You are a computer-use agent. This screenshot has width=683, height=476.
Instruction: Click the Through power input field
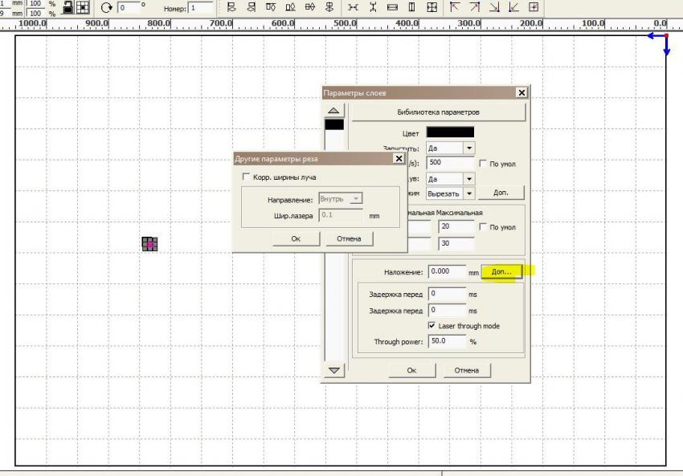[447, 341]
